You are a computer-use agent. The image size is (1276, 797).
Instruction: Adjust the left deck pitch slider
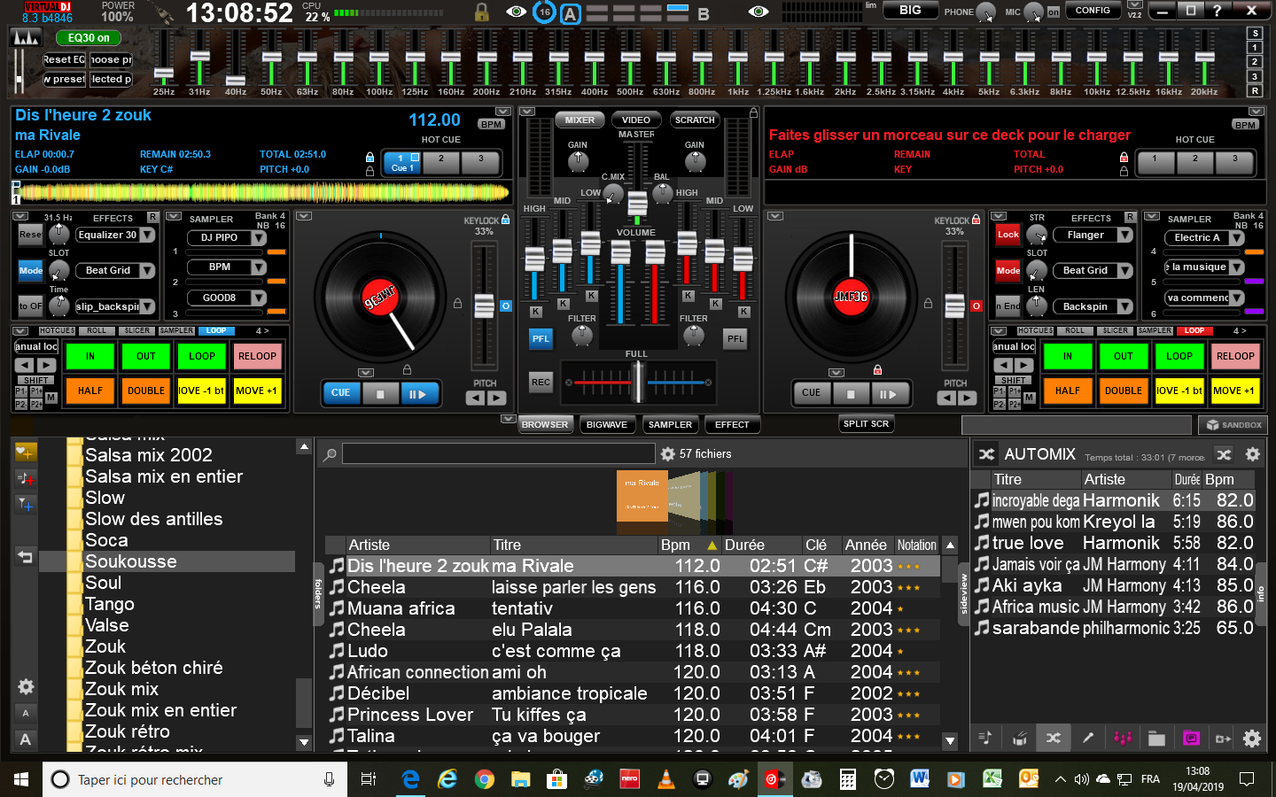(x=484, y=306)
